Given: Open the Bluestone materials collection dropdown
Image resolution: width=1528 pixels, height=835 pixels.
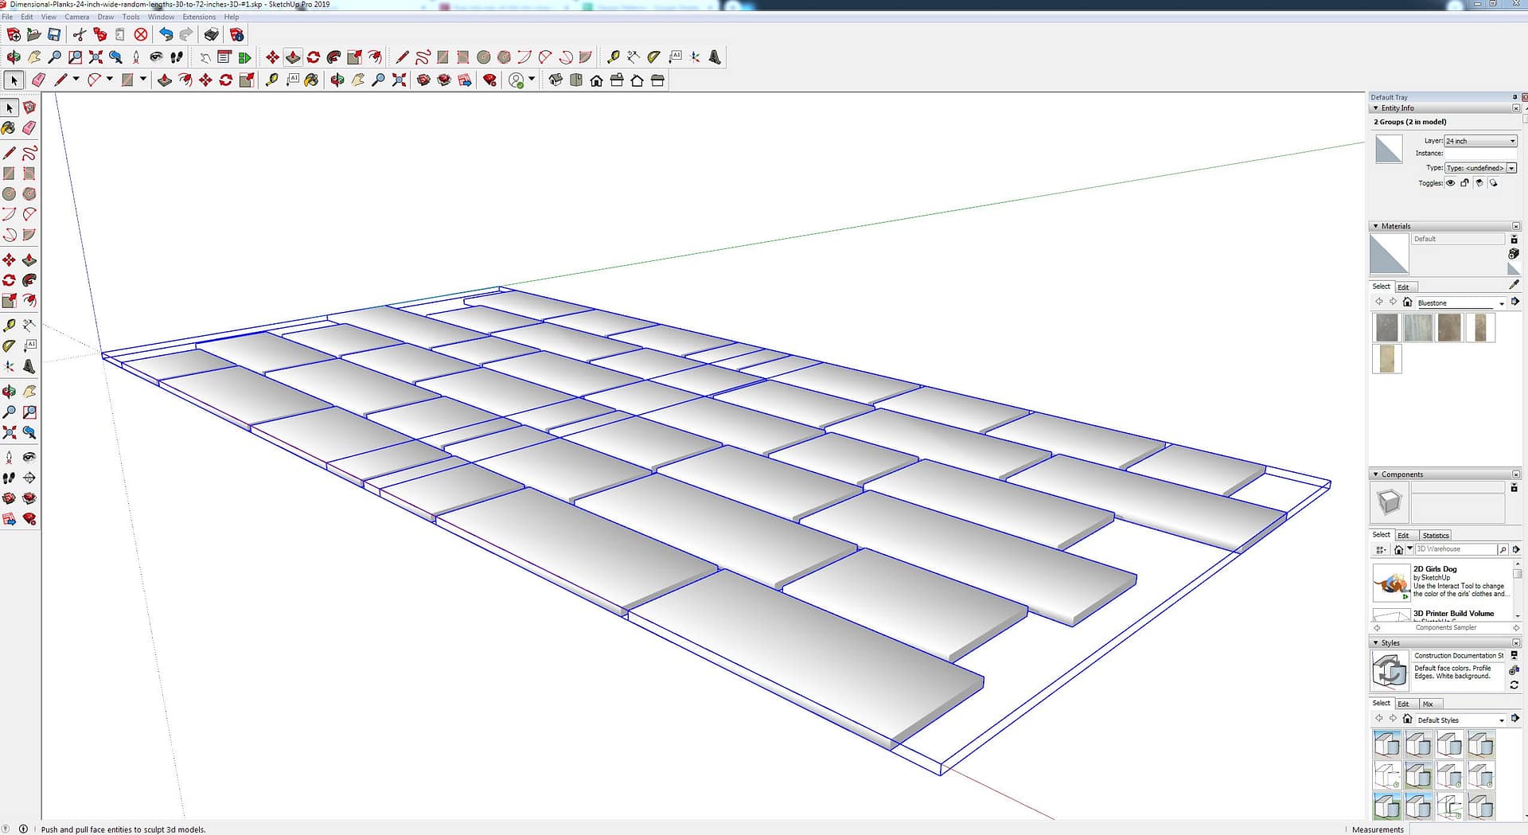Looking at the screenshot, I should click(x=1502, y=303).
